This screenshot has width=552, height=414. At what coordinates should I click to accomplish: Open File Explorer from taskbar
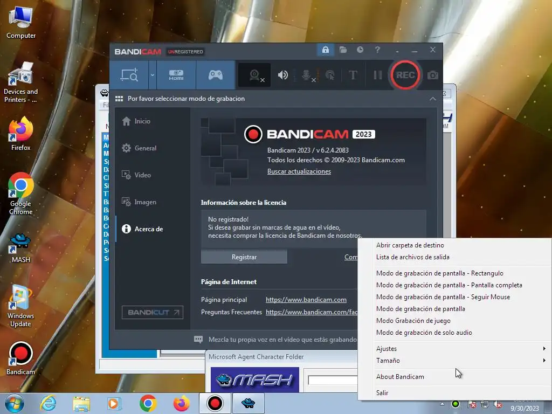tap(81, 404)
